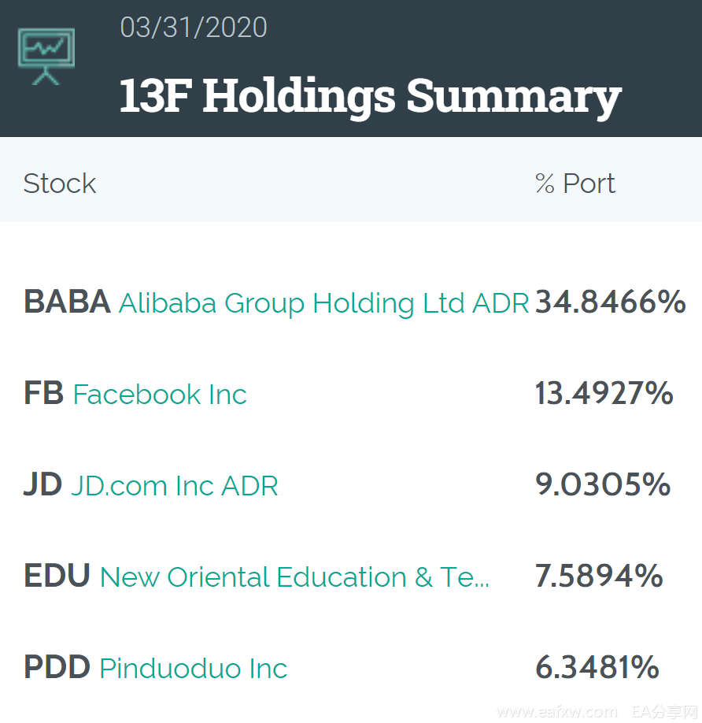The width and height of the screenshot is (702, 723).
Task: Sort by the % Port column header
Action: click(575, 184)
